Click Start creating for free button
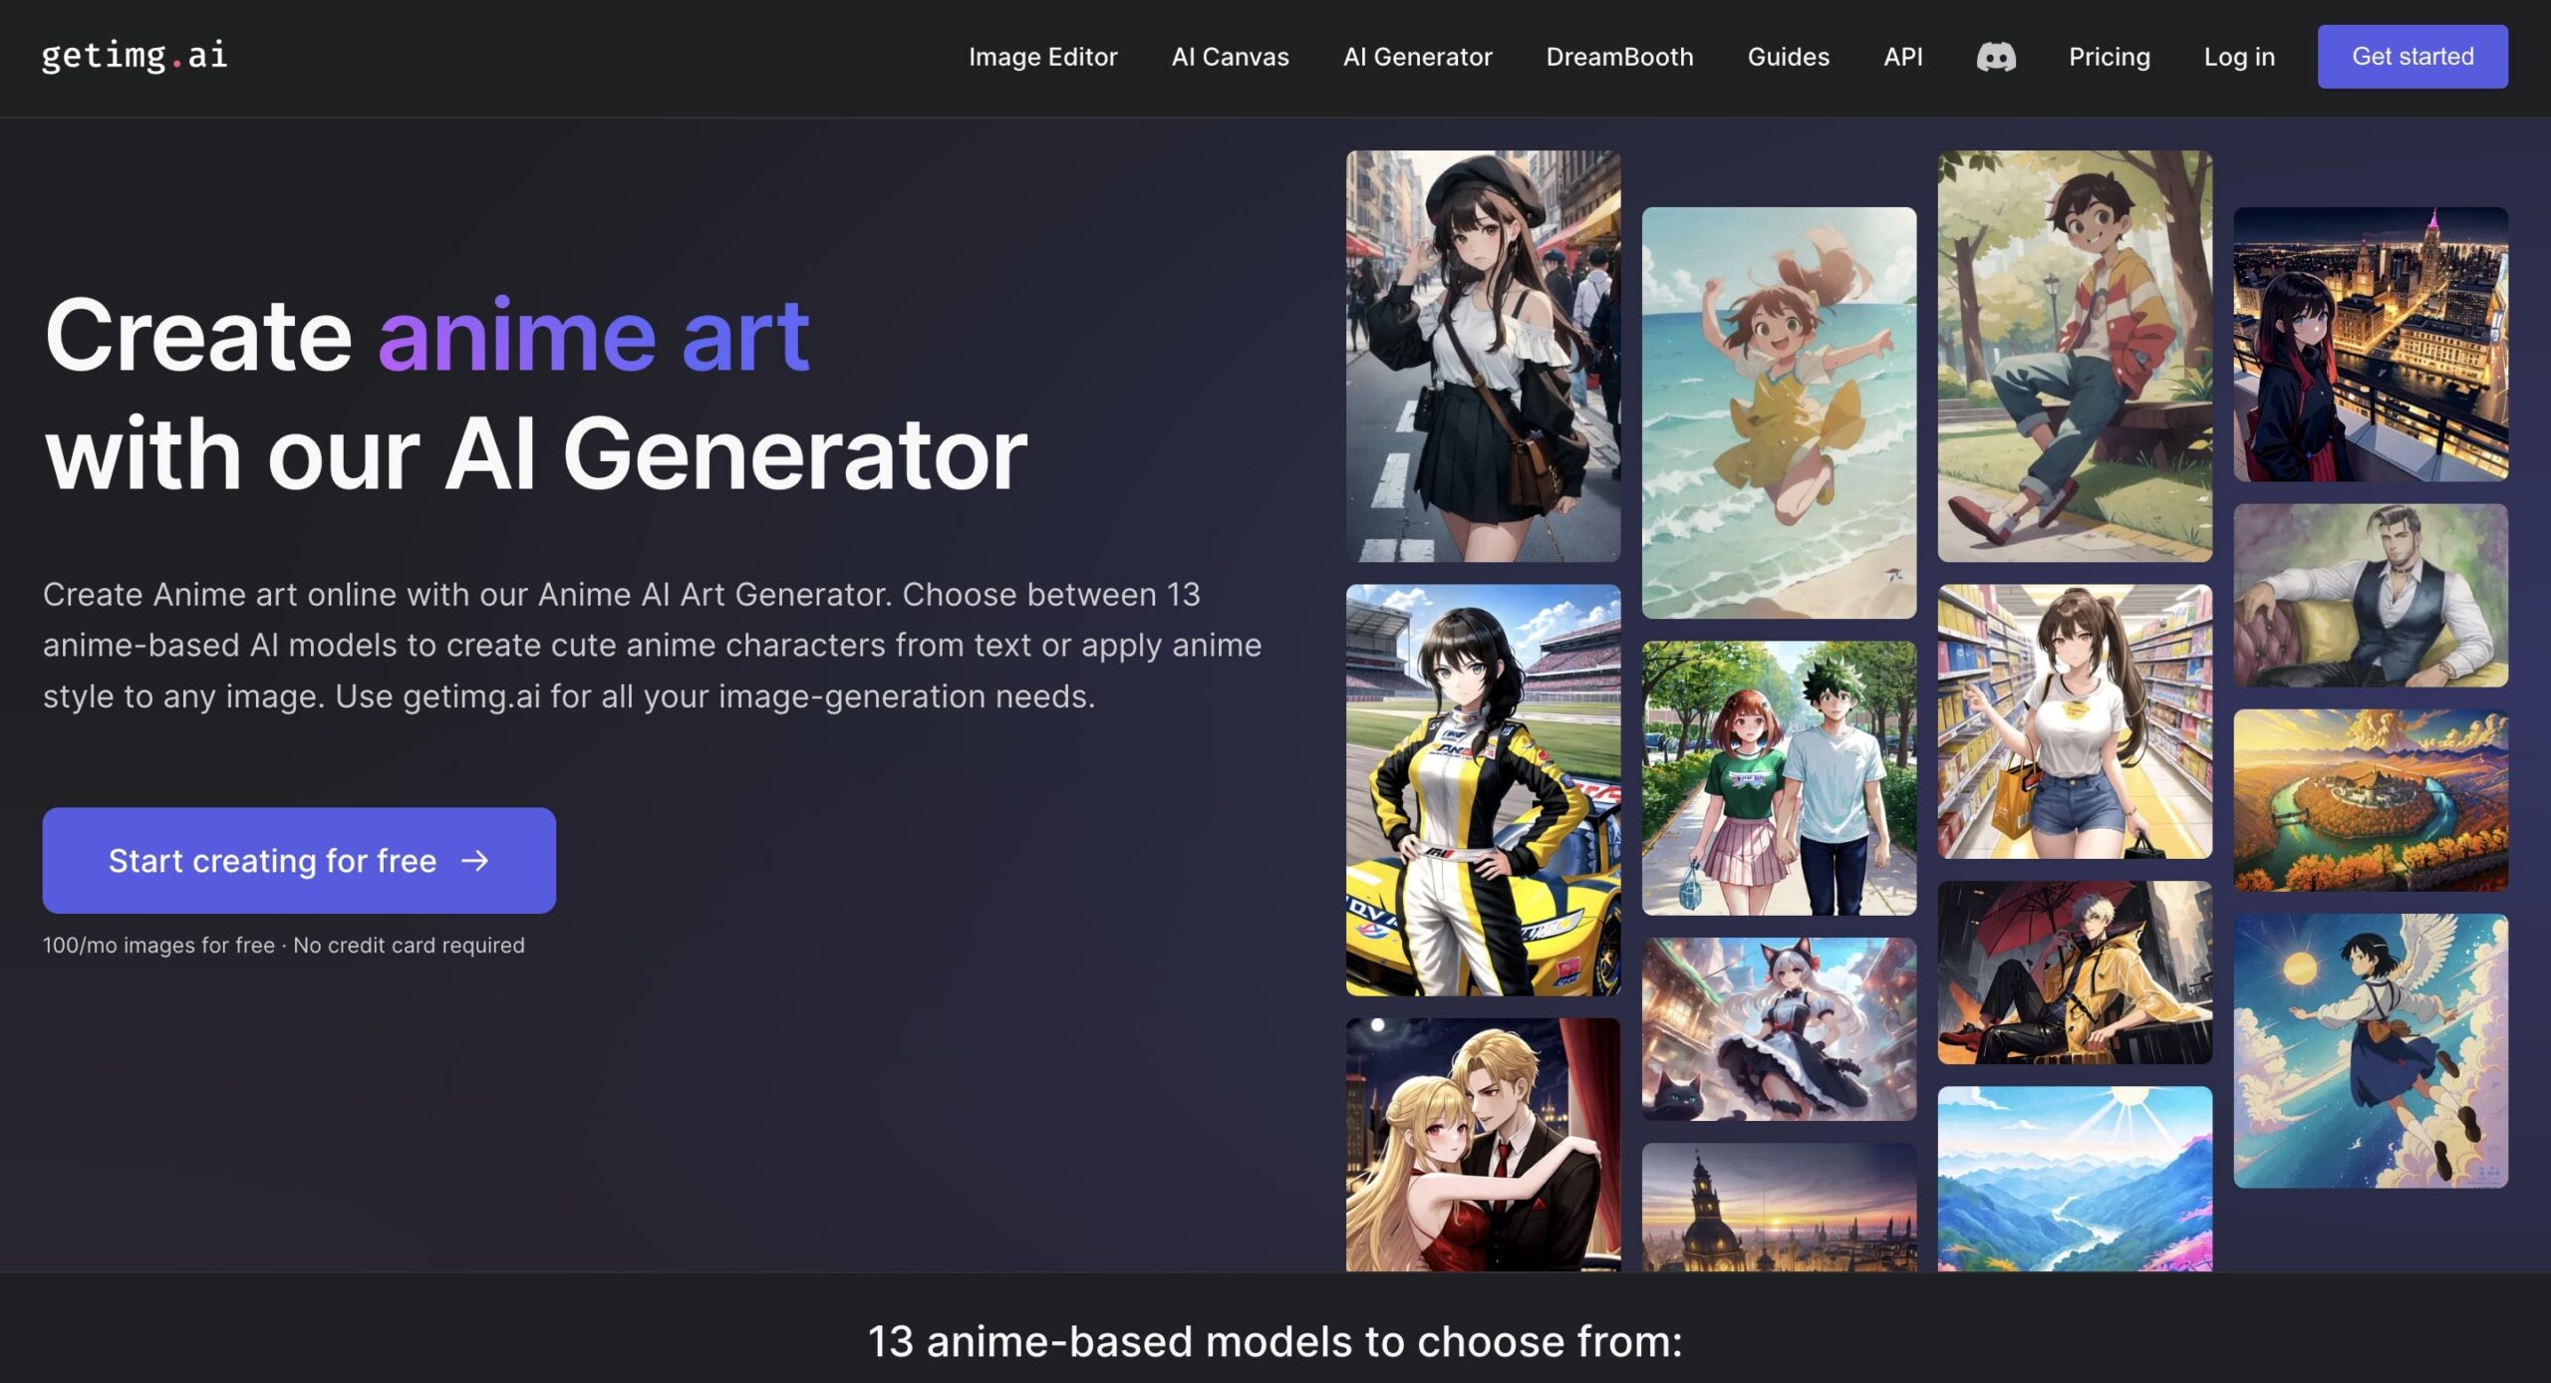The image size is (2551, 1383). pos(299,860)
